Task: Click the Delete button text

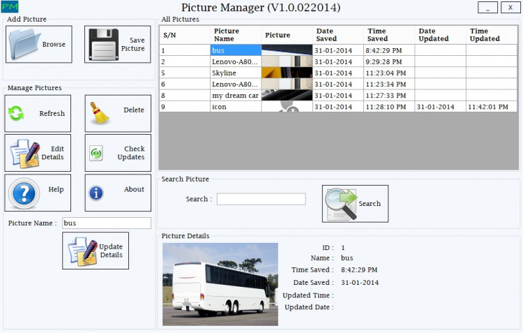Action: (x=134, y=110)
